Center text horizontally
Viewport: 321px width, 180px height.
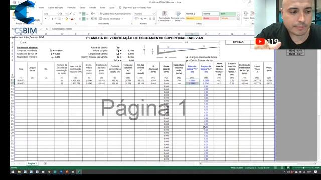tap(84, 19)
